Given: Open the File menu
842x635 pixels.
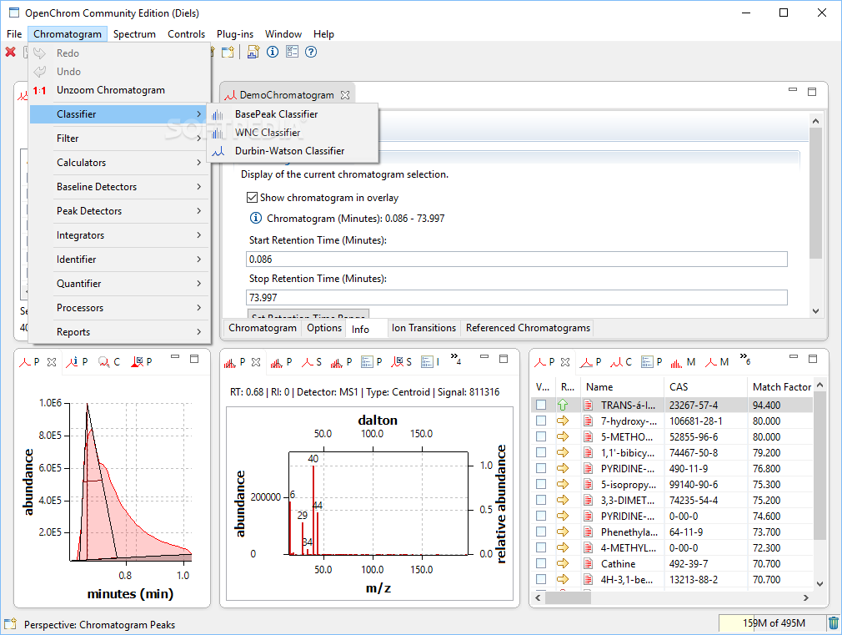Looking at the screenshot, I should 14,34.
